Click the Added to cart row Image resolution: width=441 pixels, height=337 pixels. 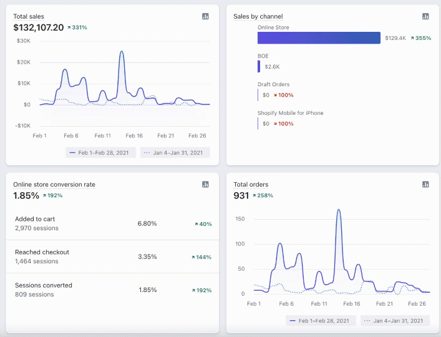(112, 223)
